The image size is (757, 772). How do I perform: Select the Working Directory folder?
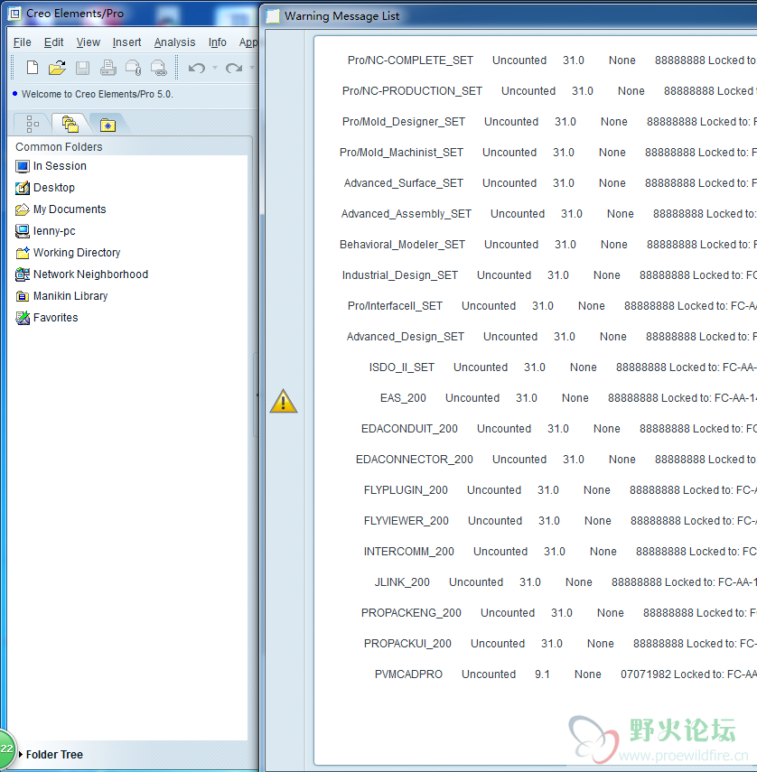[77, 253]
